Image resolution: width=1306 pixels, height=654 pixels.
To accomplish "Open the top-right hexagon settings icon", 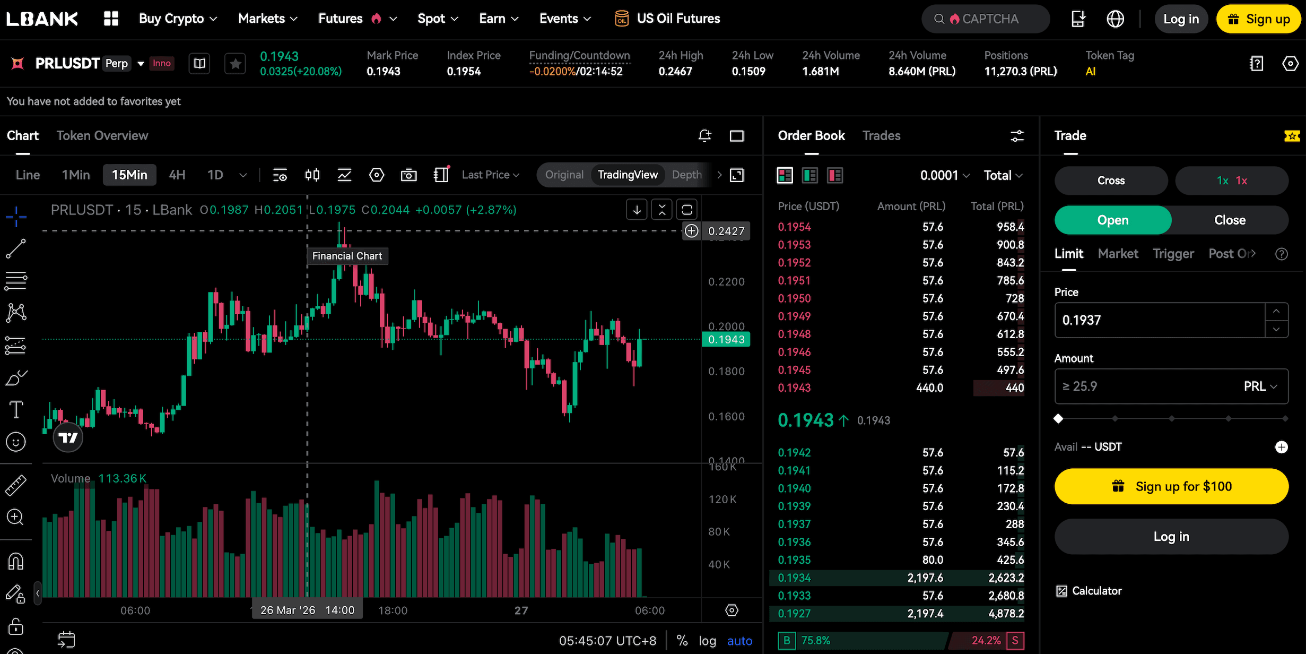I will [1290, 64].
